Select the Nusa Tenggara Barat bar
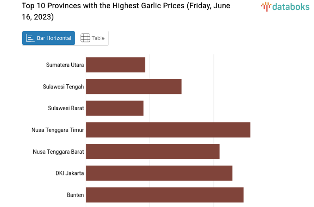The image size is (314, 207). [153, 151]
